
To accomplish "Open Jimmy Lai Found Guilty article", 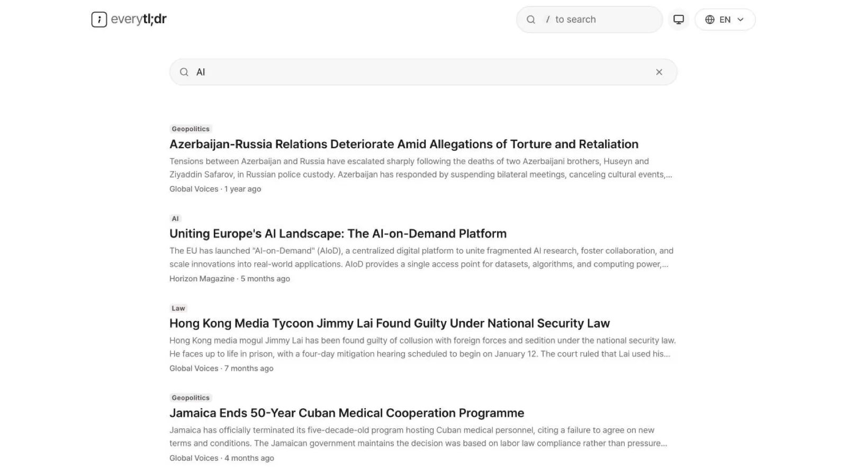I will pos(390,324).
